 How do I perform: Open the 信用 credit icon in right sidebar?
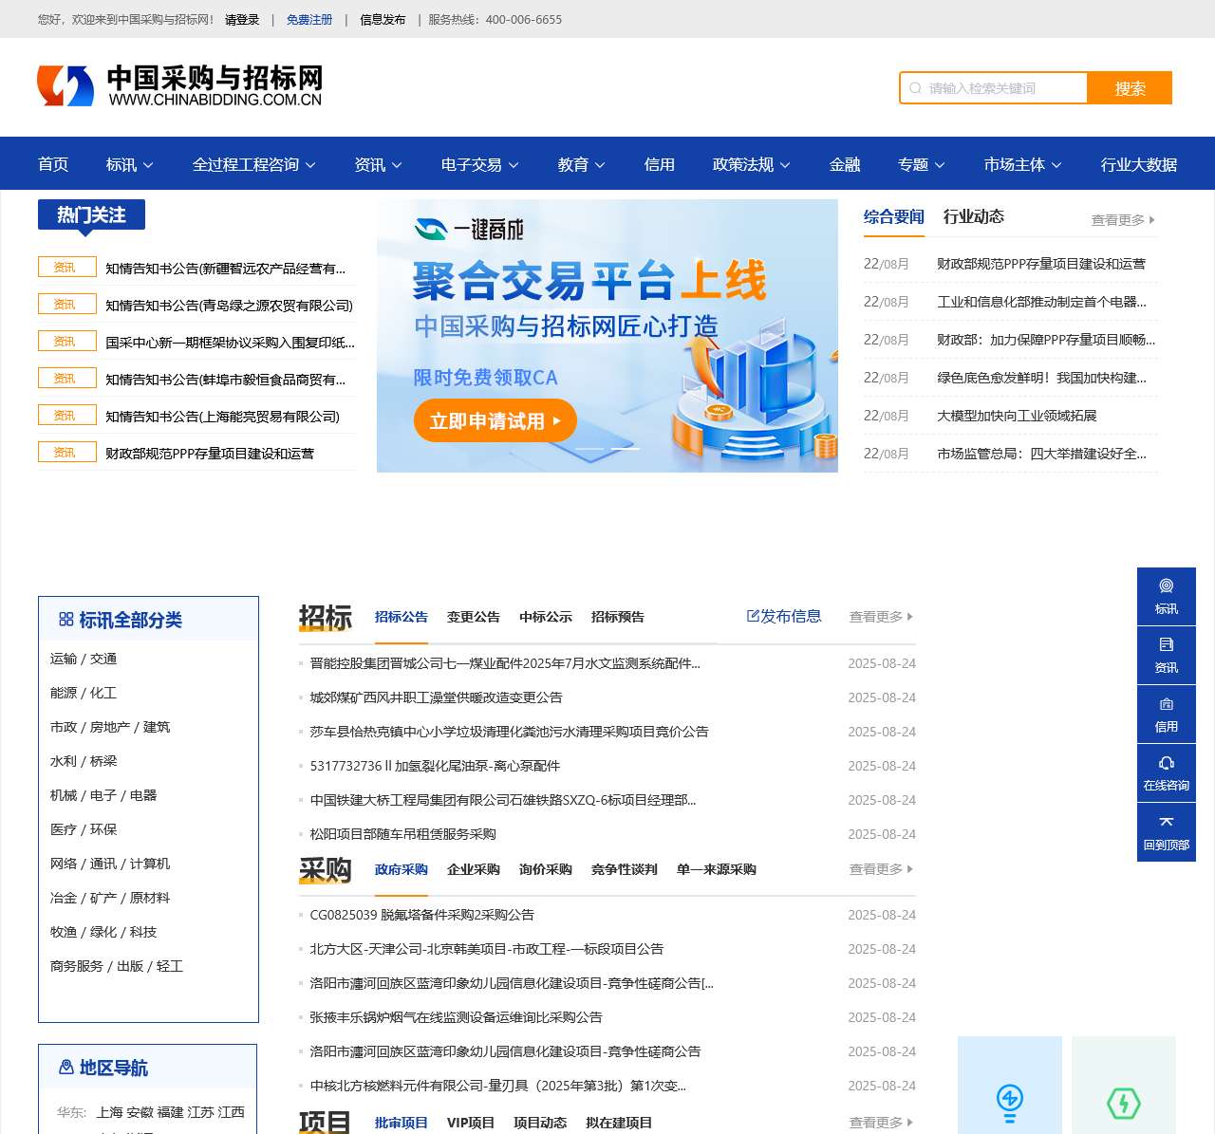(x=1167, y=714)
